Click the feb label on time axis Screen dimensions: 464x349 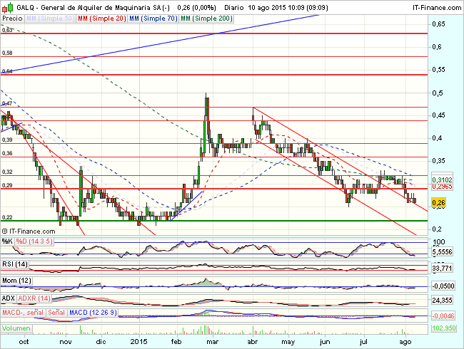click(x=176, y=342)
